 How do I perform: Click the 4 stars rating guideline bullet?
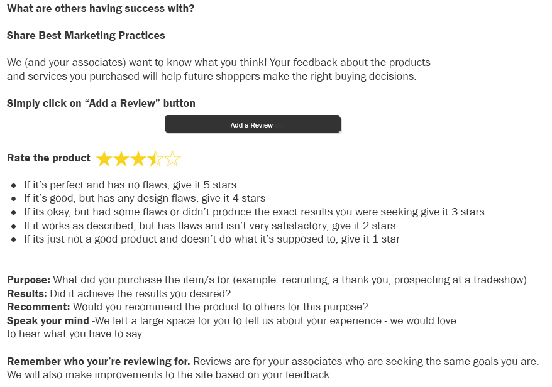[x=145, y=198]
